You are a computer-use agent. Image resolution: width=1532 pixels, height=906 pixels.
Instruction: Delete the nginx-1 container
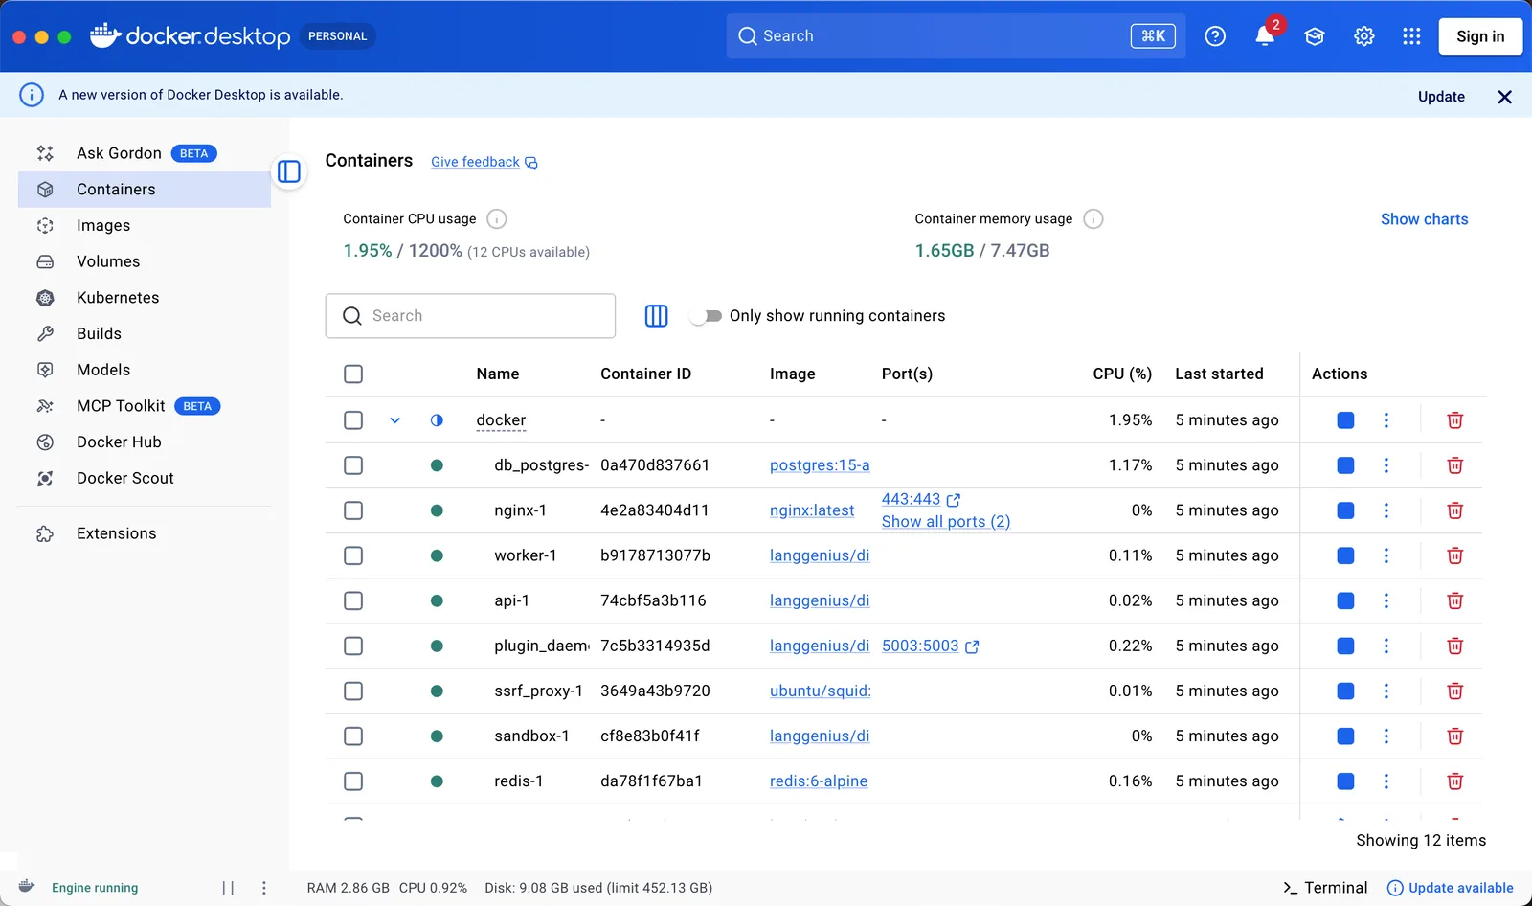pyautogui.click(x=1454, y=510)
